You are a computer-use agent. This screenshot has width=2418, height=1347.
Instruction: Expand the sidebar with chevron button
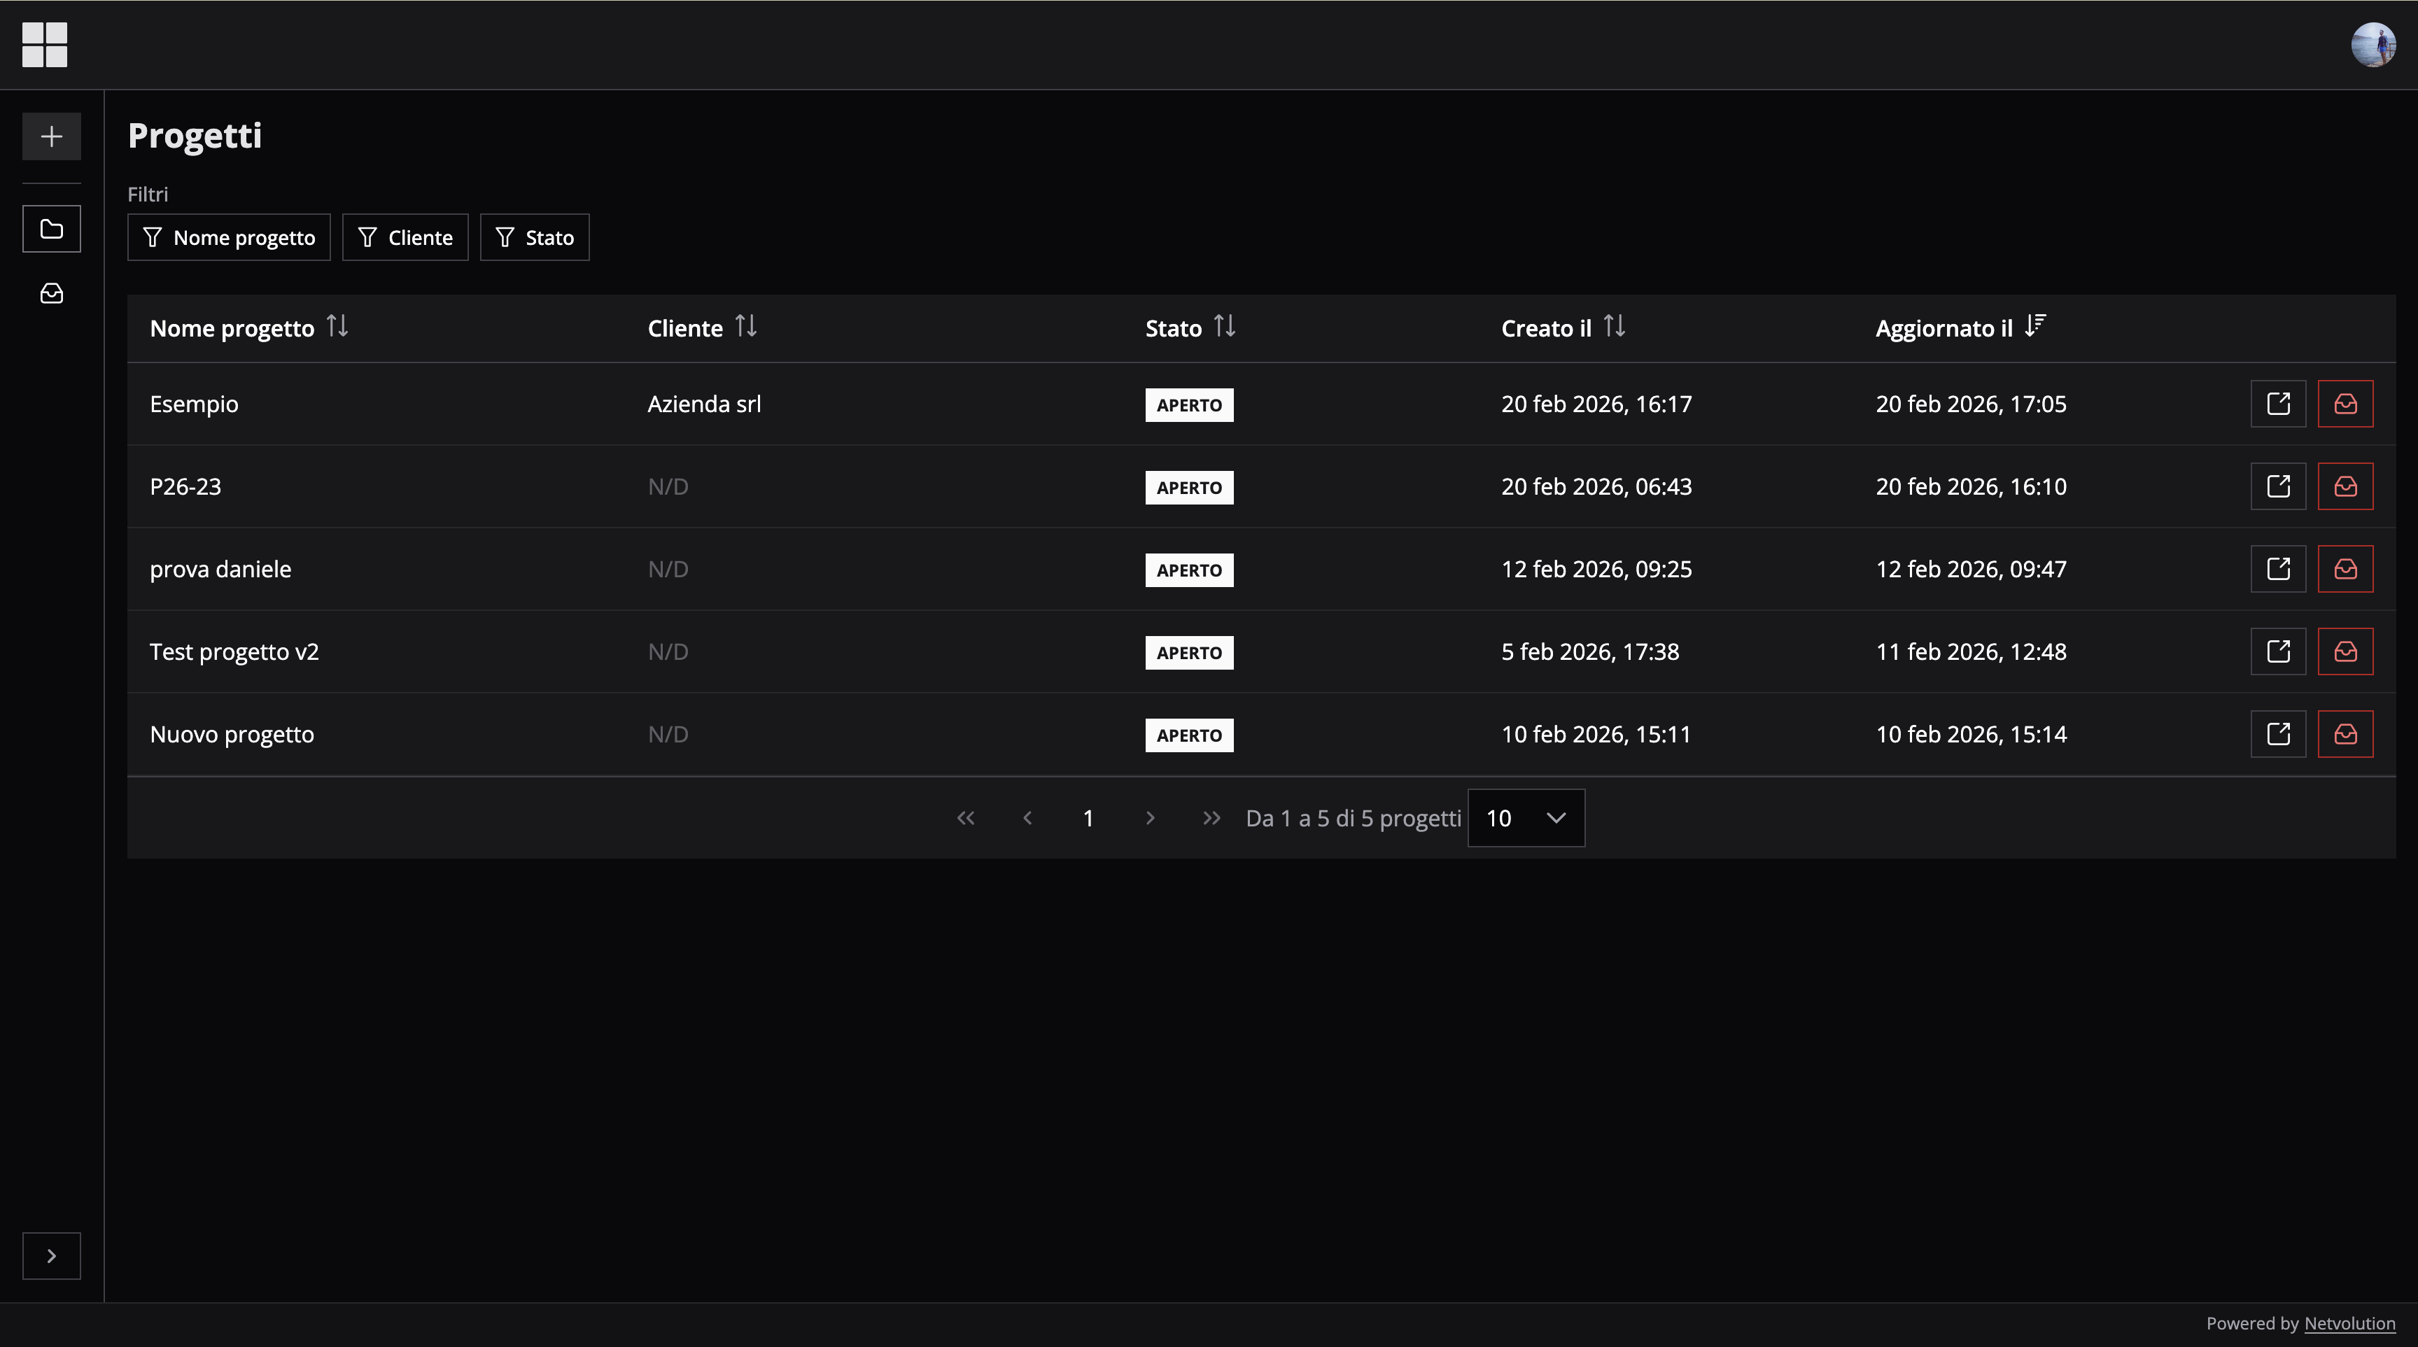click(52, 1256)
